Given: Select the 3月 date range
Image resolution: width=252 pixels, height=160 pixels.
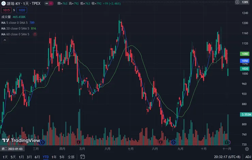Looking at the screenshot, I should (x=29, y=157).
